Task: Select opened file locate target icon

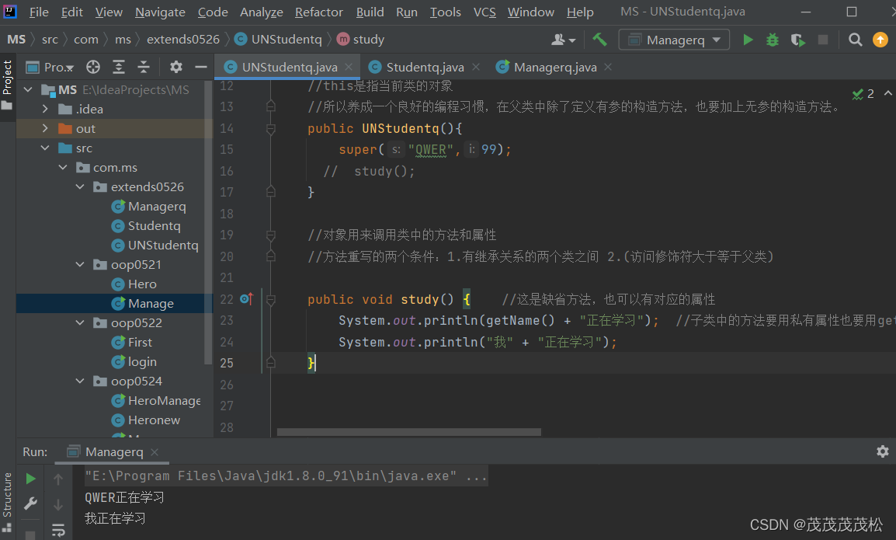Action: [93, 67]
